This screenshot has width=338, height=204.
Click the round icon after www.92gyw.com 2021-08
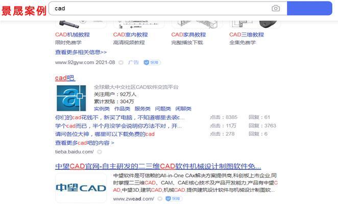pyautogui.click(x=121, y=62)
